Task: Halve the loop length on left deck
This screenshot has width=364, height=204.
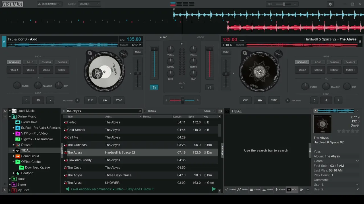Action: (26, 100)
